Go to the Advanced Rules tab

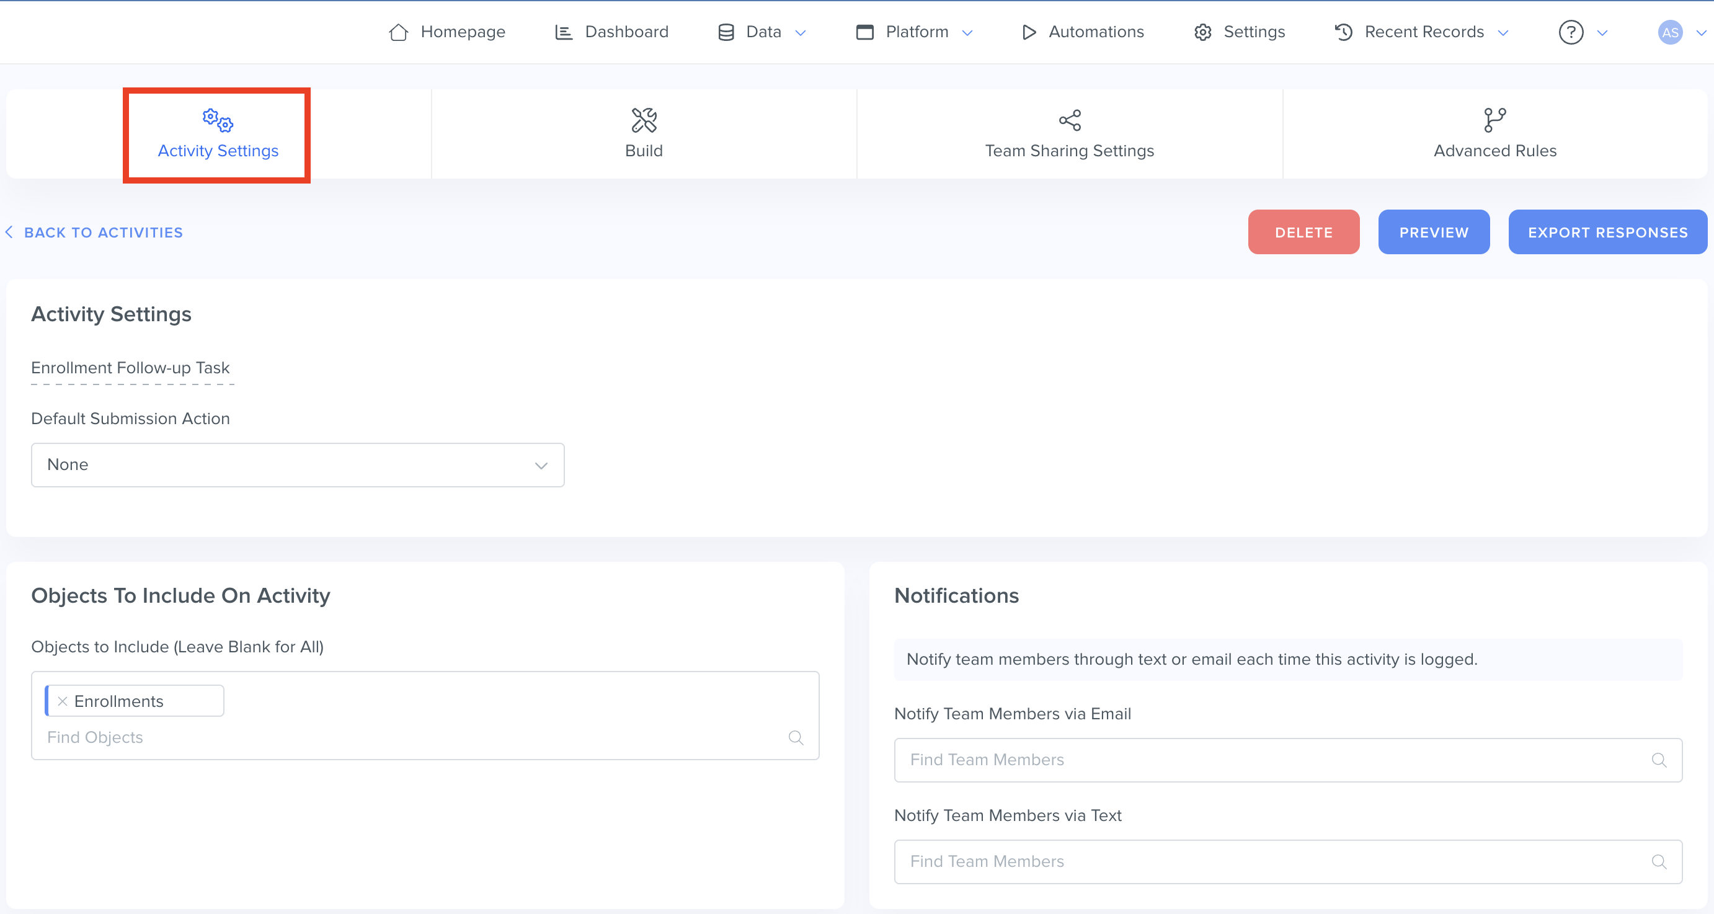[x=1494, y=134]
